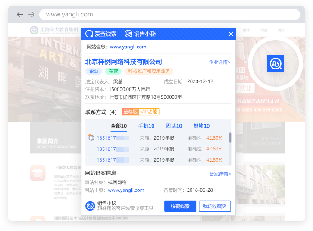
Task: Click the 2020-12-12 establishment date value
Action: (200, 81)
